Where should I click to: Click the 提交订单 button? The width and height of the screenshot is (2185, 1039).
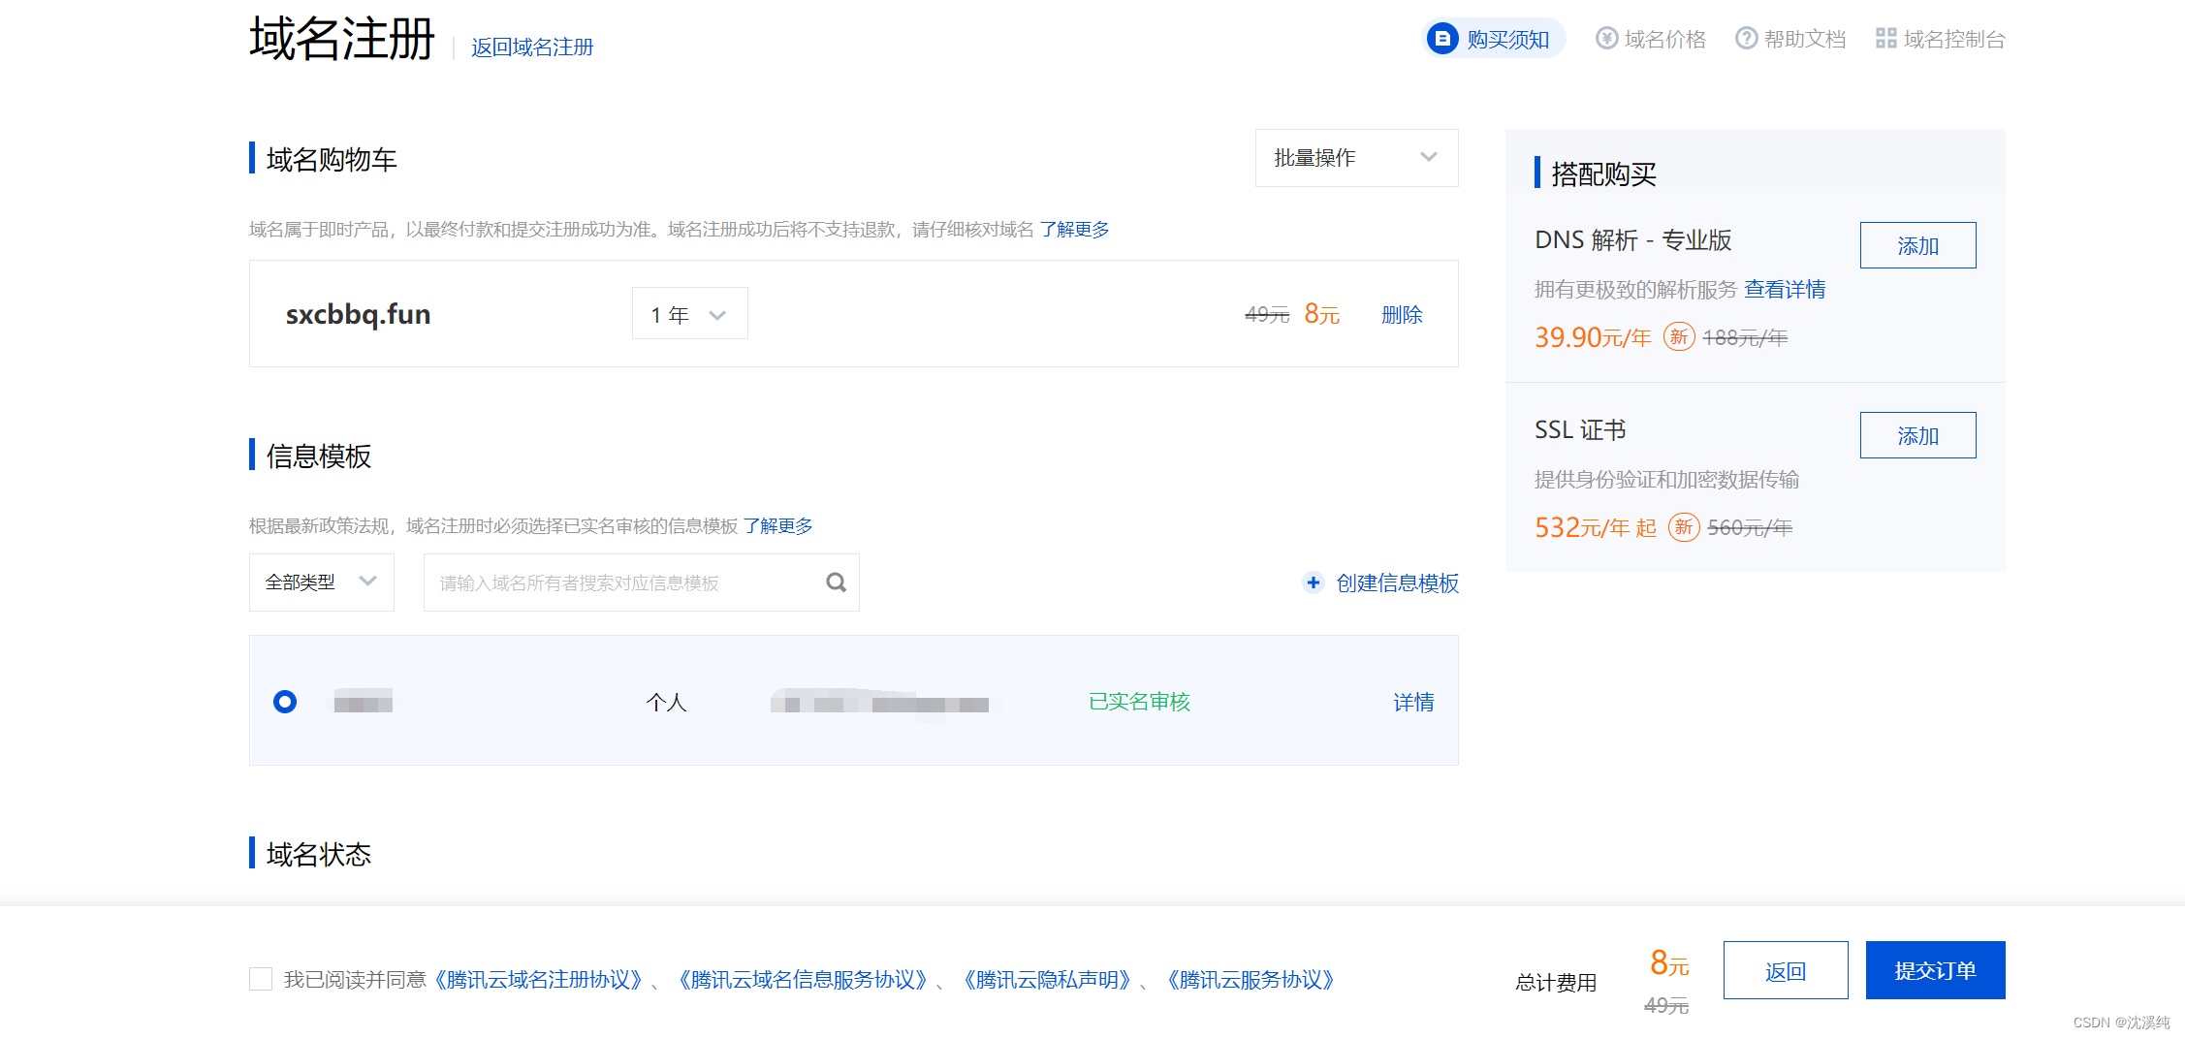point(1935,970)
